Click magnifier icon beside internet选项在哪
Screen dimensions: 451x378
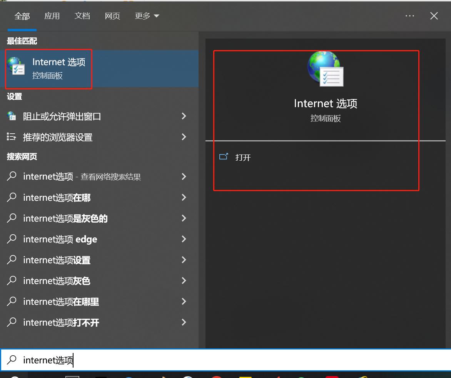click(x=13, y=197)
